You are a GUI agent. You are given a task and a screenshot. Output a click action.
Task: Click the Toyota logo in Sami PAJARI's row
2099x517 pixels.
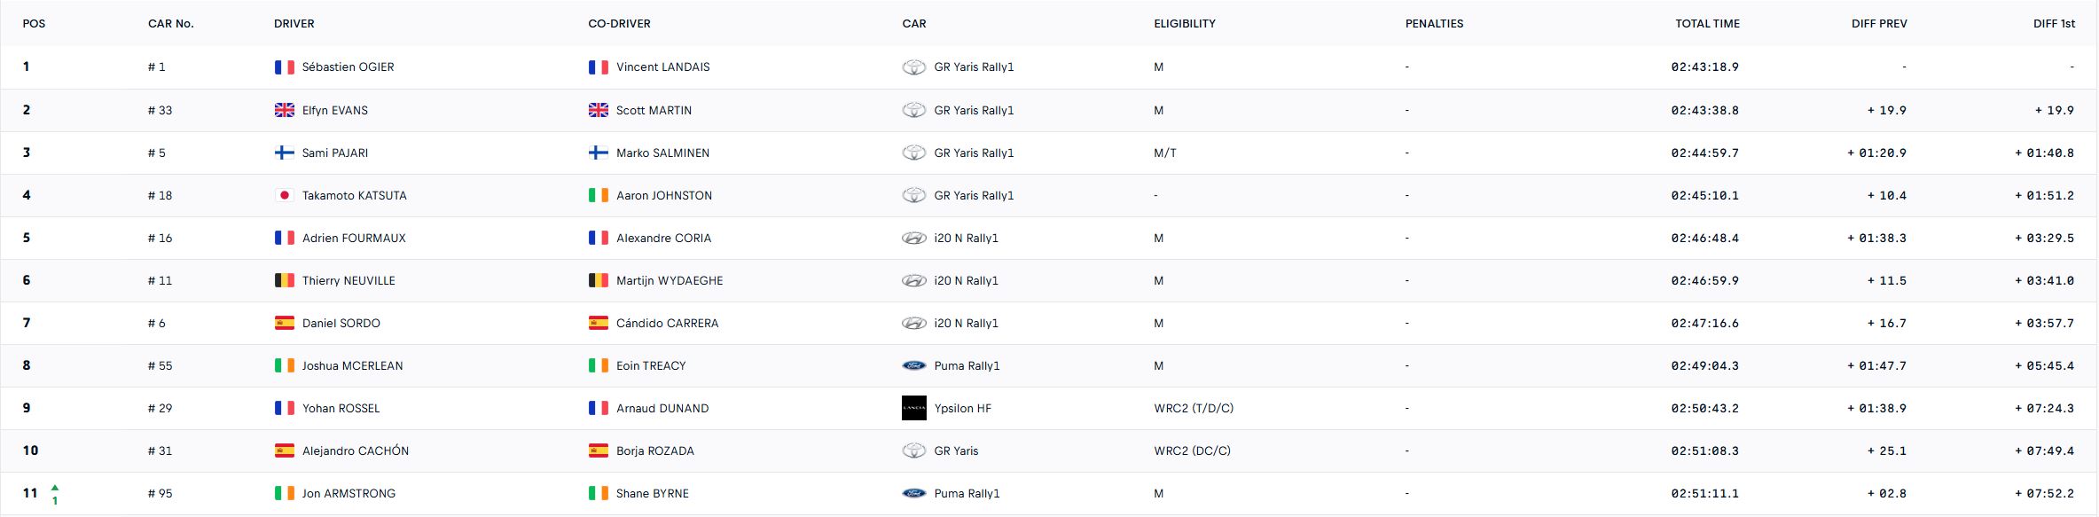[x=913, y=153]
